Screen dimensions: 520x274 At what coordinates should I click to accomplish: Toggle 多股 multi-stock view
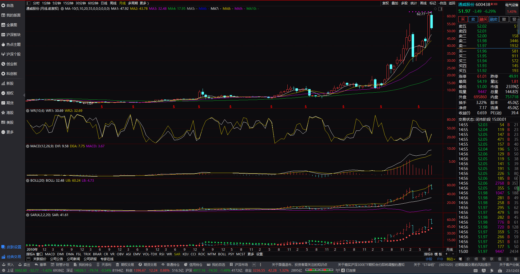point(404,3)
